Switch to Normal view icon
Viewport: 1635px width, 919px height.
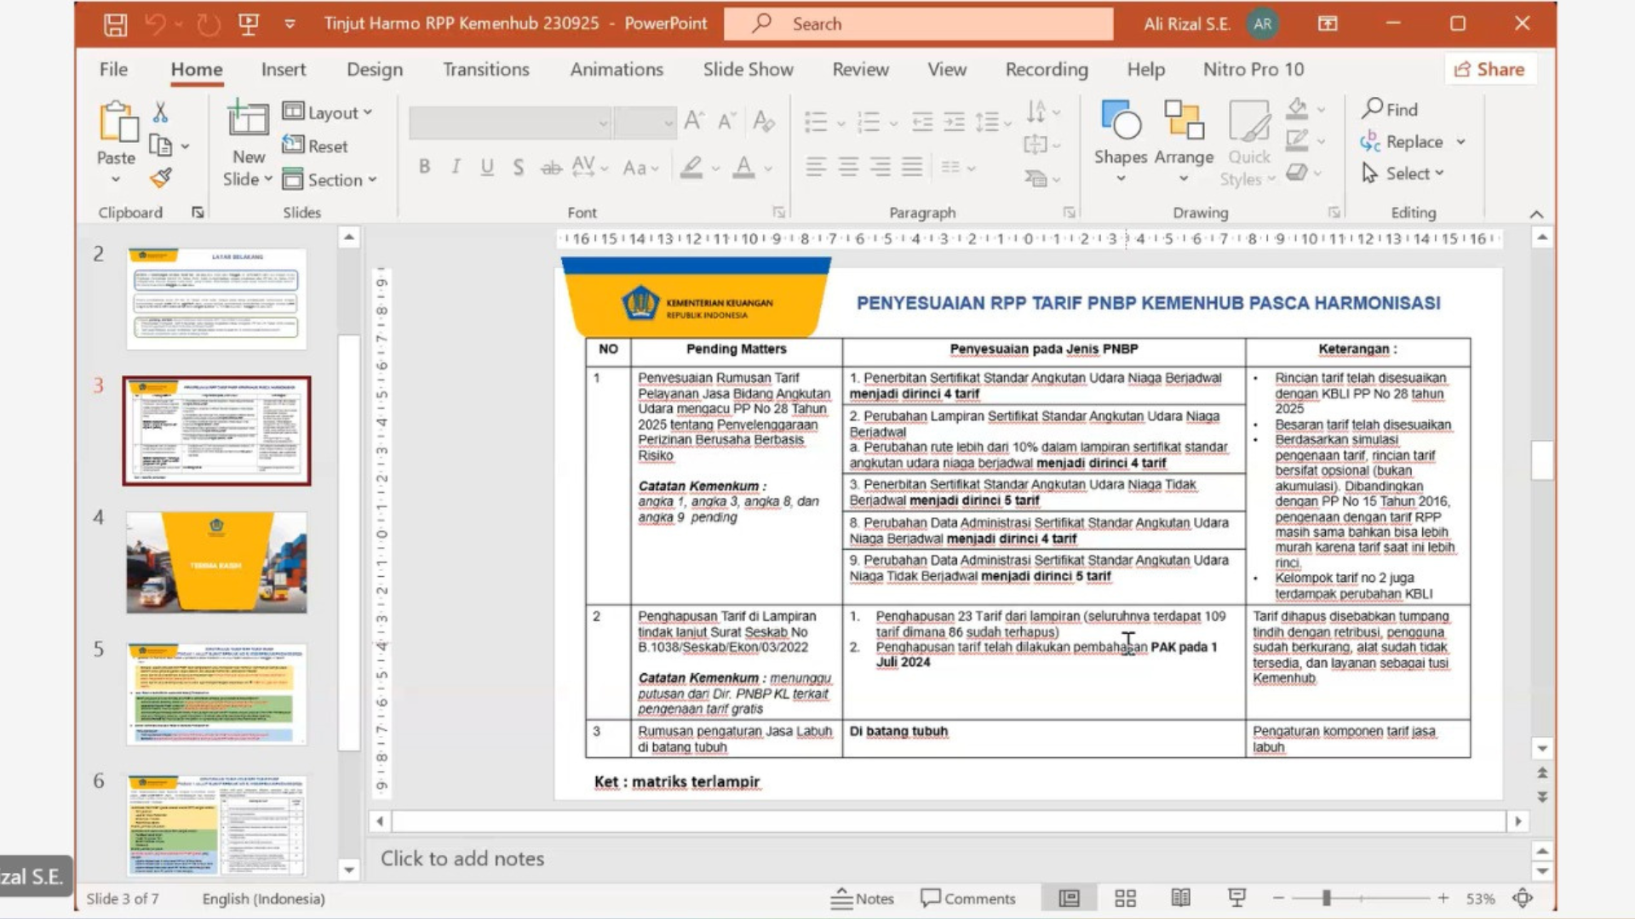pyautogui.click(x=1070, y=899)
